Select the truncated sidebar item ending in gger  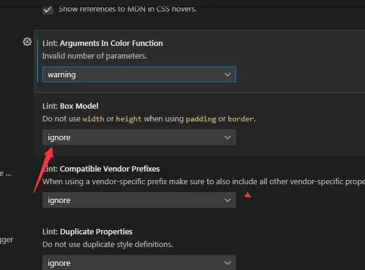point(6,240)
